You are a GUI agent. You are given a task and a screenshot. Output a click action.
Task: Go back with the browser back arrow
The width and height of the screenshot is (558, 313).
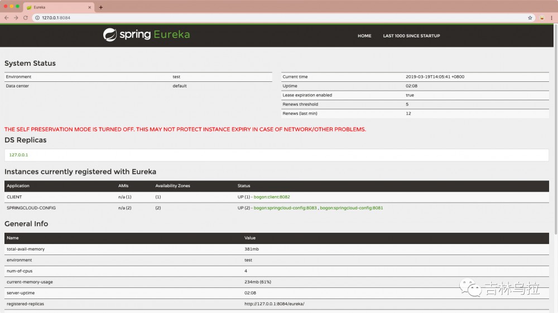tap(6, 18)
